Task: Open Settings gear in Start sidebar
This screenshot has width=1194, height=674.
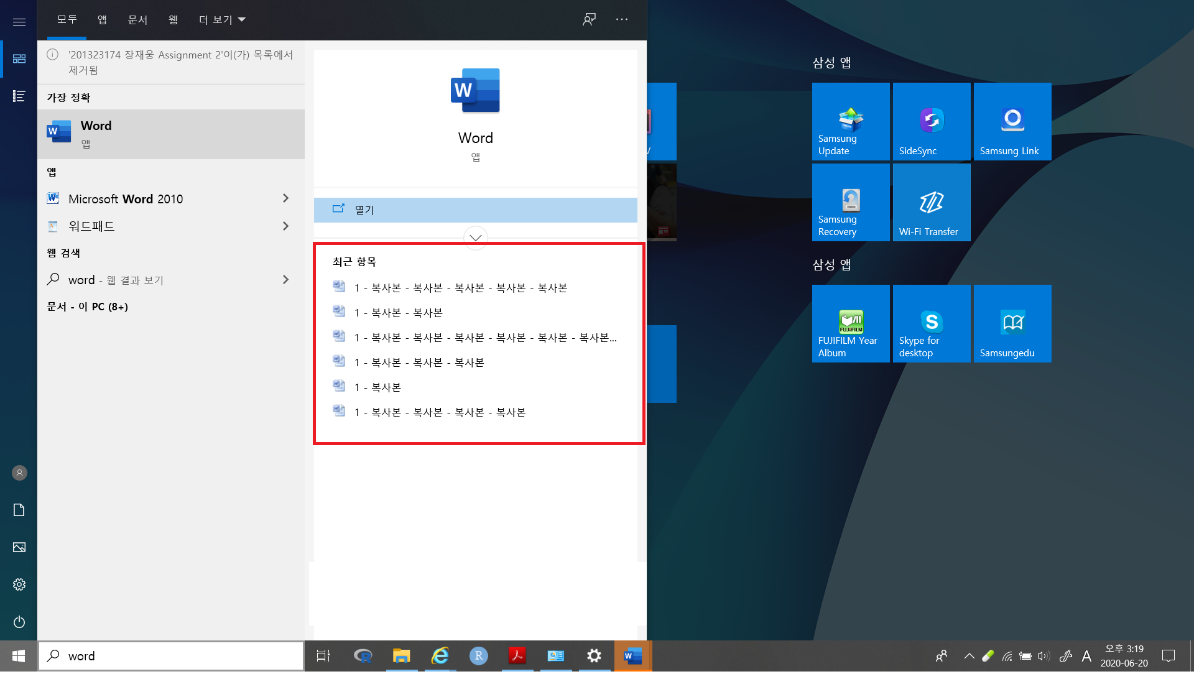Action: pos(19,585)
